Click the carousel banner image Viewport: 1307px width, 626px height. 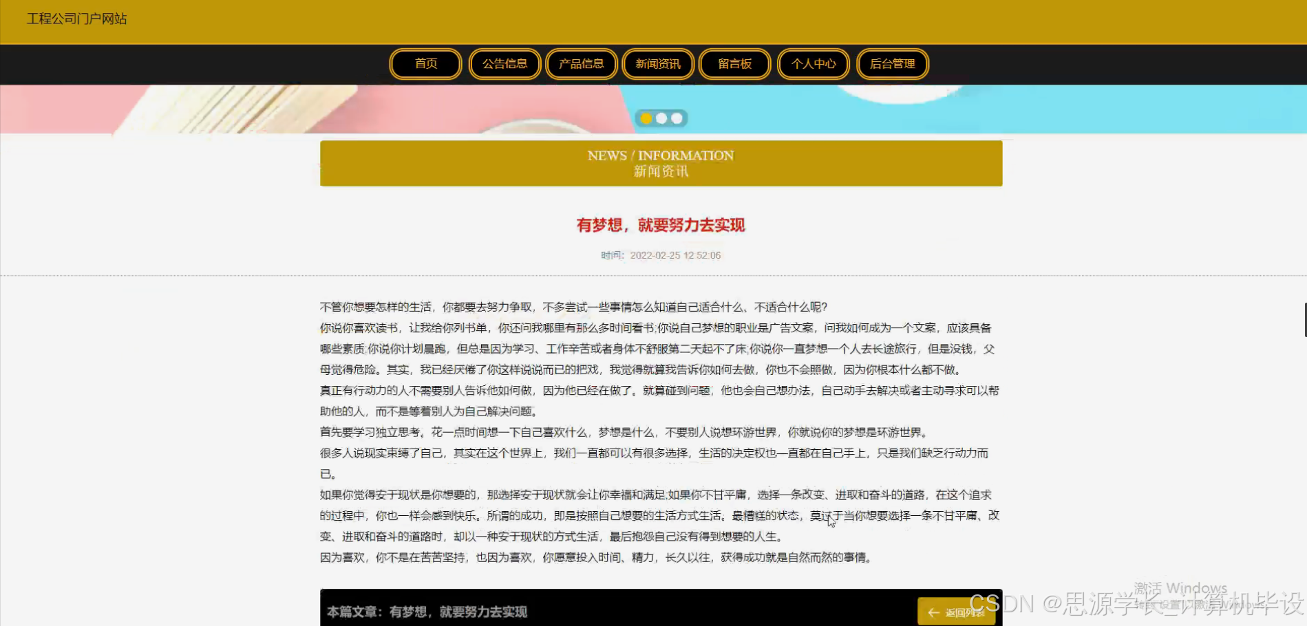(x=275, y=107)
